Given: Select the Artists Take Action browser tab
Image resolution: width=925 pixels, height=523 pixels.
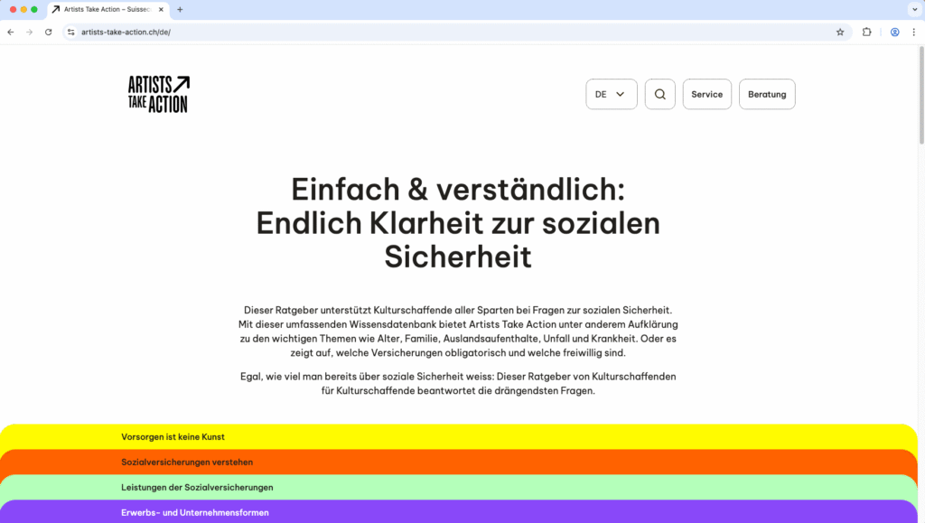Looking at the screenshot, I should point(107,9).
